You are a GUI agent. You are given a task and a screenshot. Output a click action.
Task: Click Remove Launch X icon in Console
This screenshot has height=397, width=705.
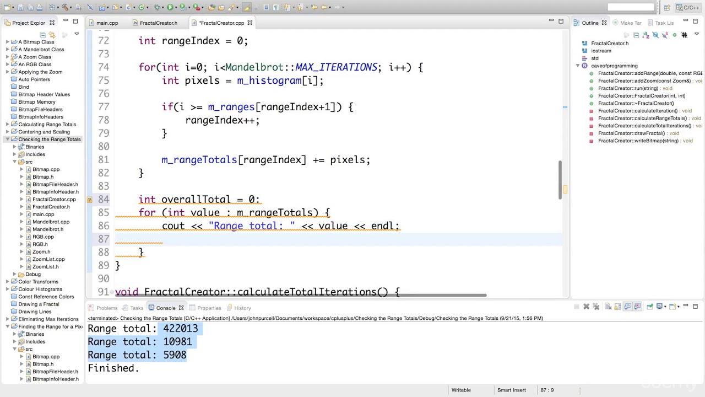[x=586, y=307]
